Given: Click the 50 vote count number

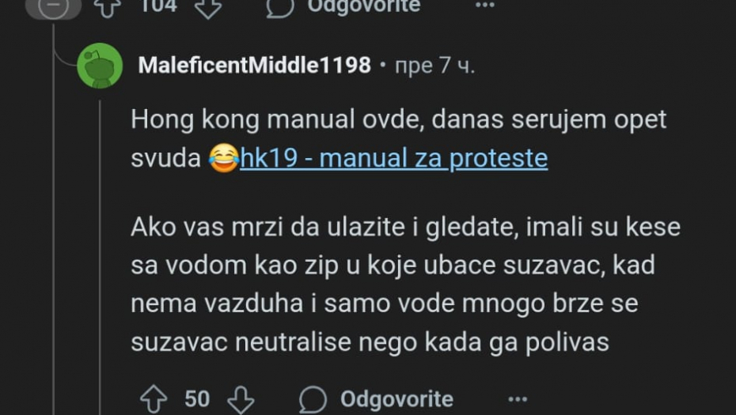Looking at the screenshot, I should point(197,399).
